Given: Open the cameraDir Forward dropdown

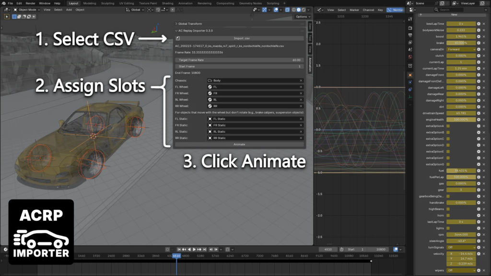Looking at the screenshot, I should point(461,49).
